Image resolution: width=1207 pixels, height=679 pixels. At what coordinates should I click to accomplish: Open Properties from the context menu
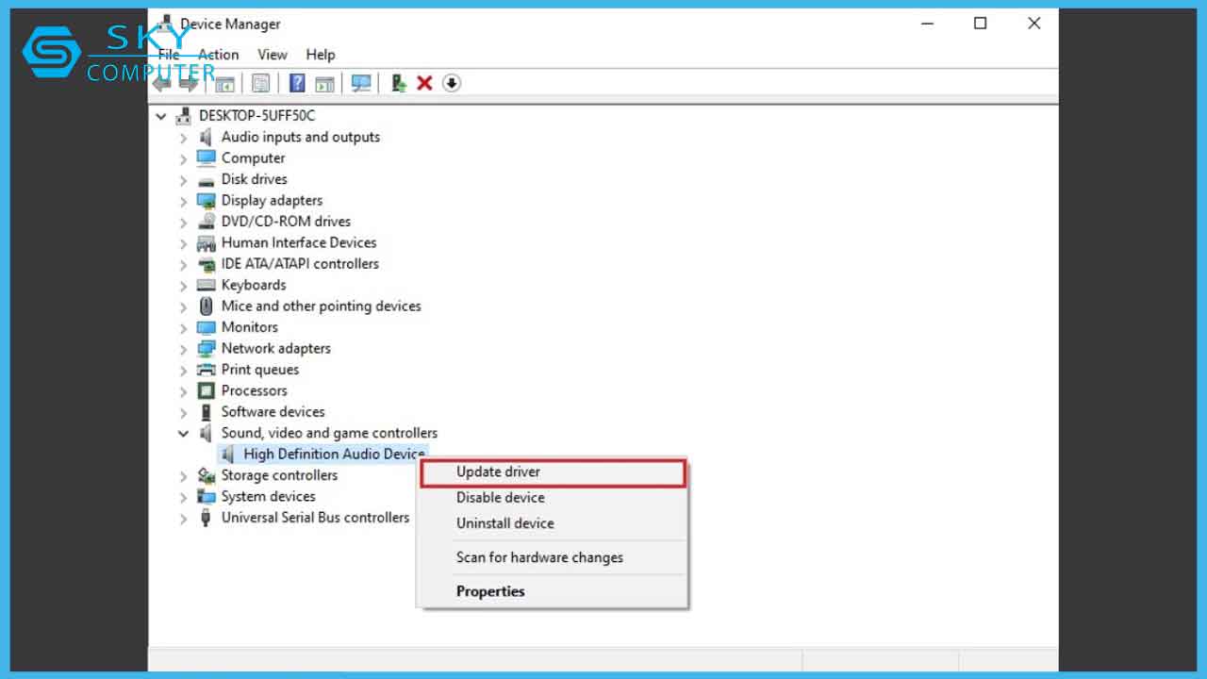point(490,591)
